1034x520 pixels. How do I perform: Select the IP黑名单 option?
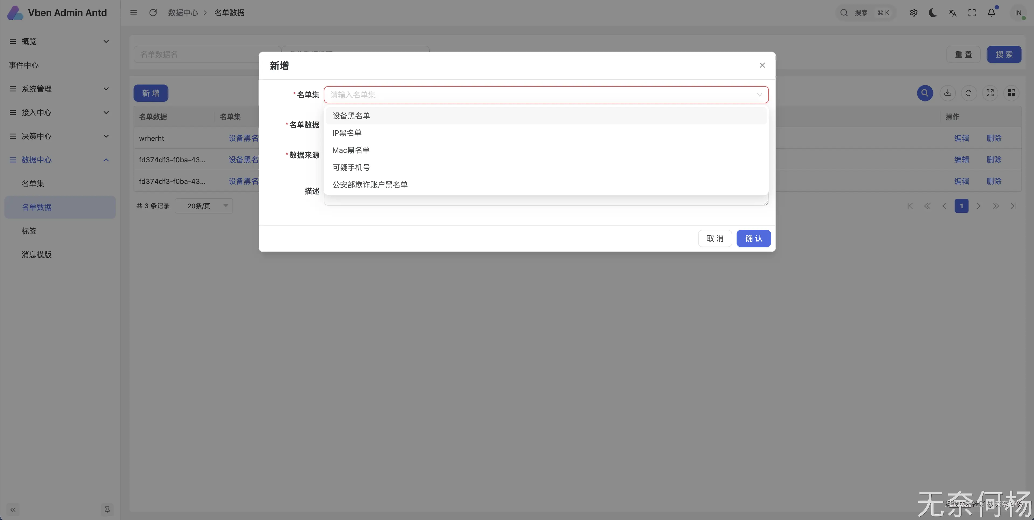point(347,133)
